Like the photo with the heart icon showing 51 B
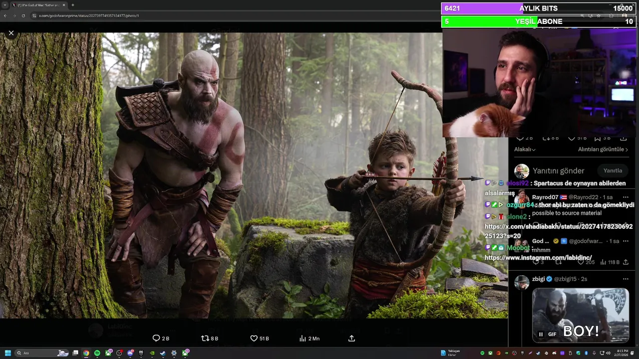Image resolution: width=639 pixels, height=359 pixels. point(259,338)
